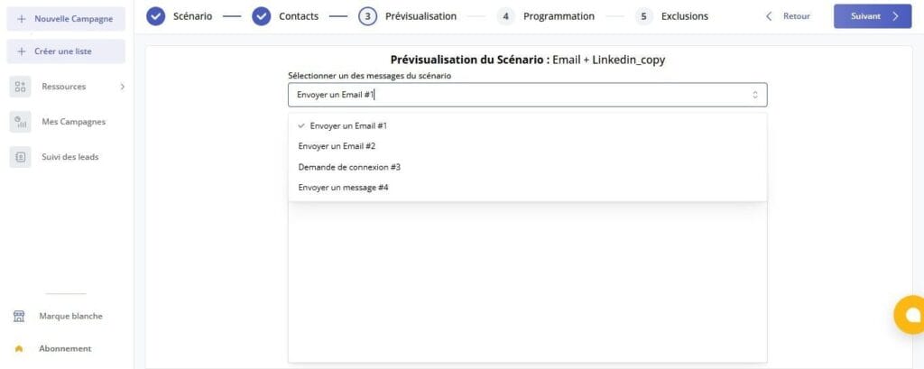This screenshot has height=369, width=924.
Task: Open the orange chat support bubble
Action: (910, 315)
